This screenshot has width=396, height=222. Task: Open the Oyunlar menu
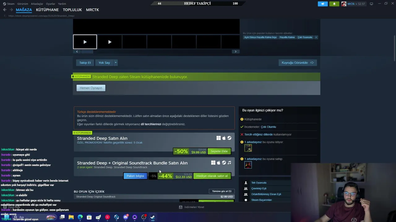point(50,4)
